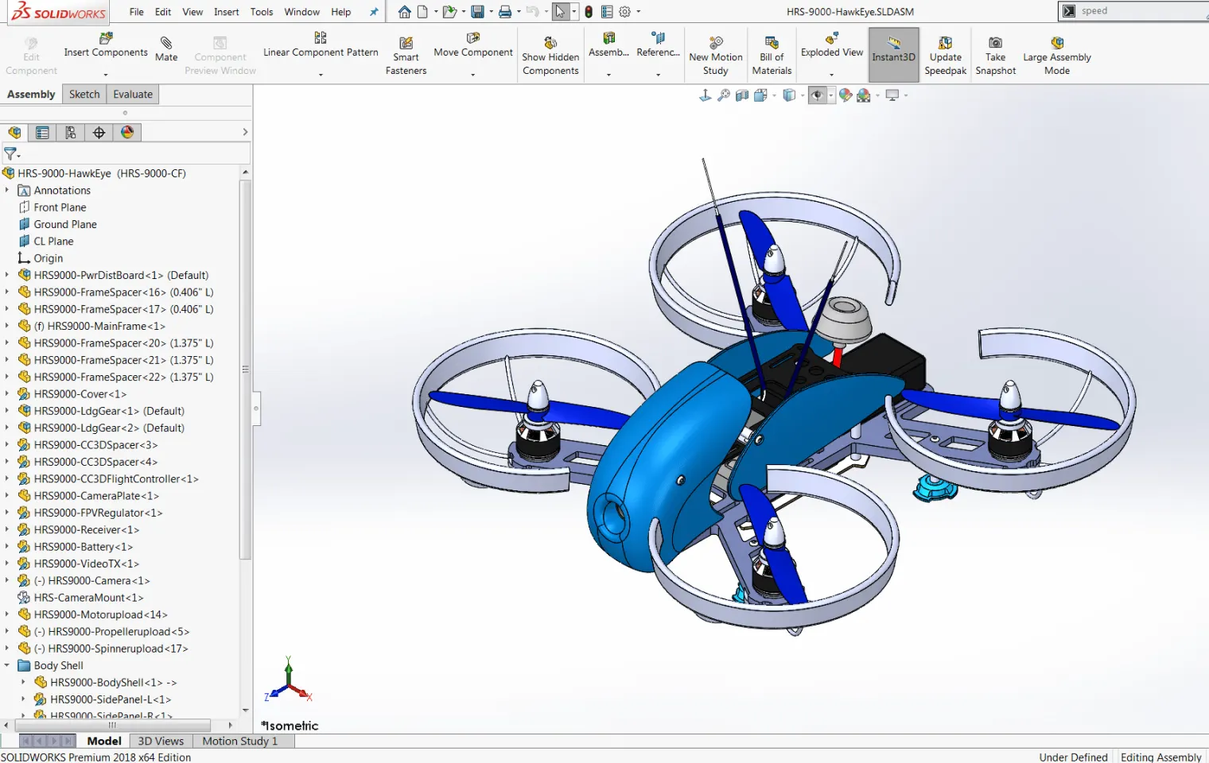Open the PropertyManager tab icon

click(42, 133)
